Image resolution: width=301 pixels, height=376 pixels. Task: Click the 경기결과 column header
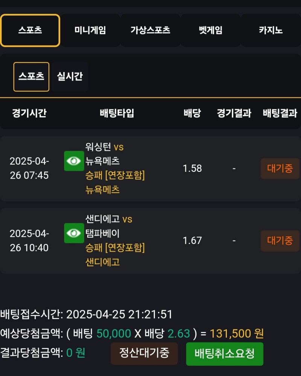click(234, 113)
